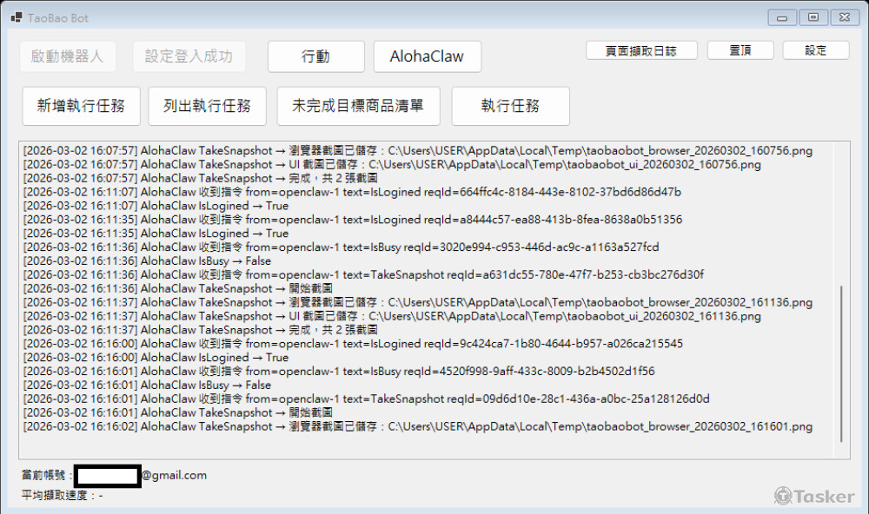Click the 16:11:07 IsLogined → True log line
869x514 pixels.
coord(156,206)
